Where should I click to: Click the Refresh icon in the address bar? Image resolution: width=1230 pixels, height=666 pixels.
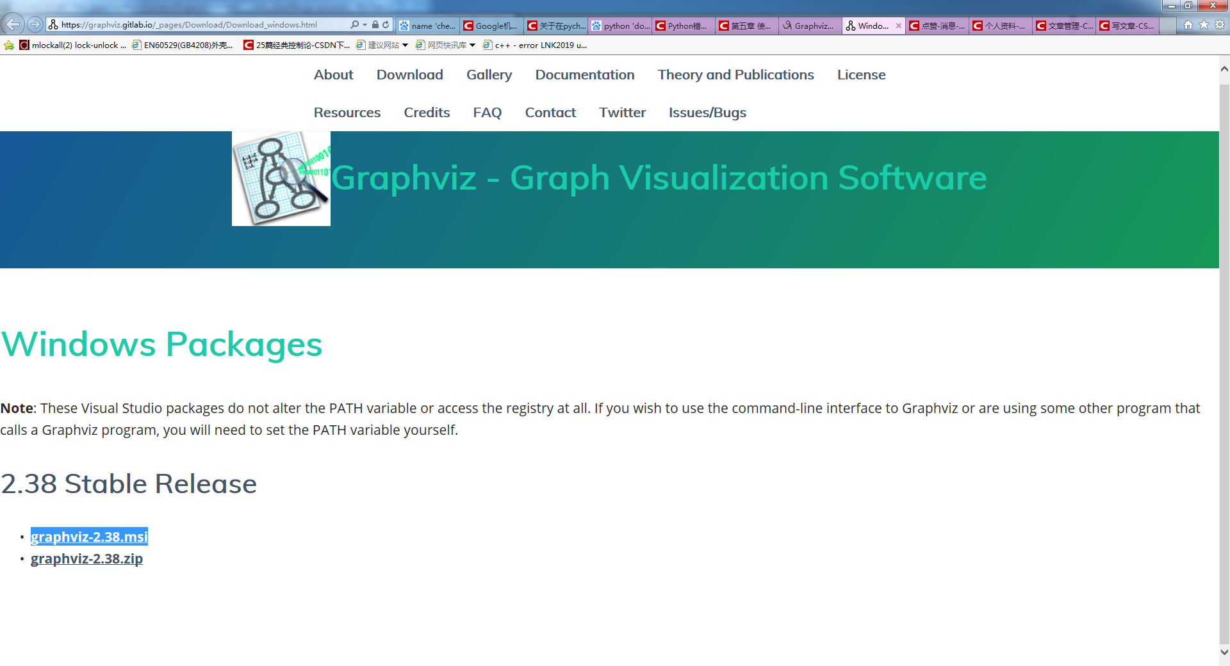[x=386, y=24]
